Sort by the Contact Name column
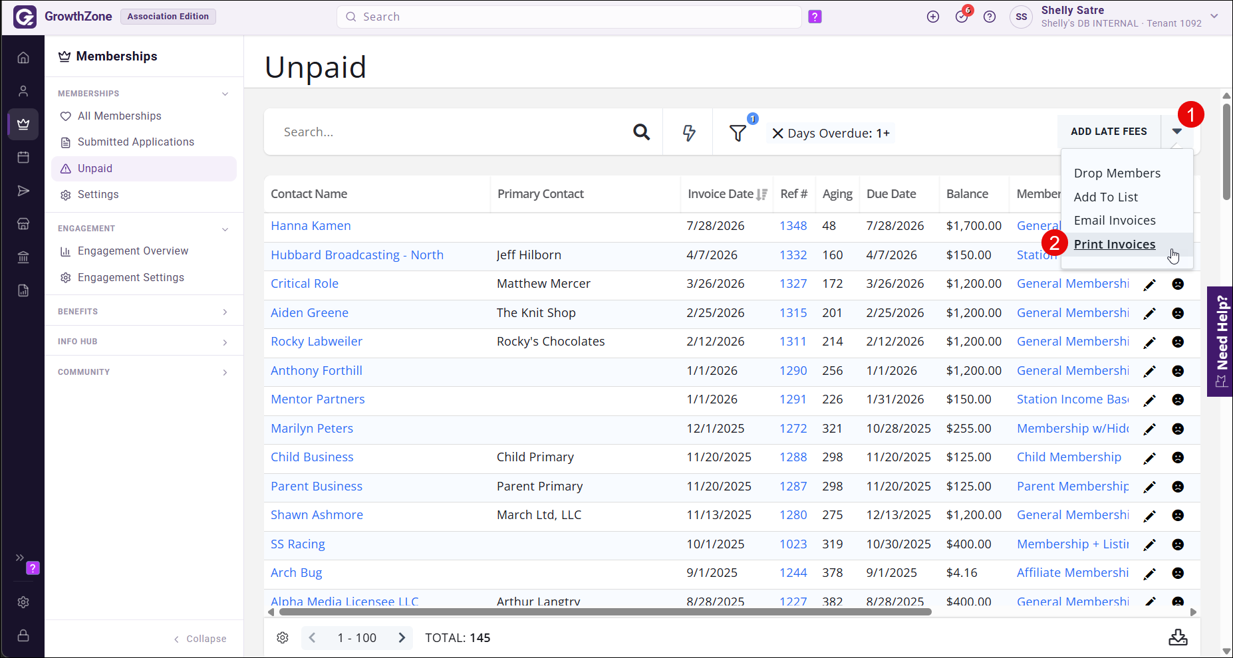 click(x=309, y=194)
